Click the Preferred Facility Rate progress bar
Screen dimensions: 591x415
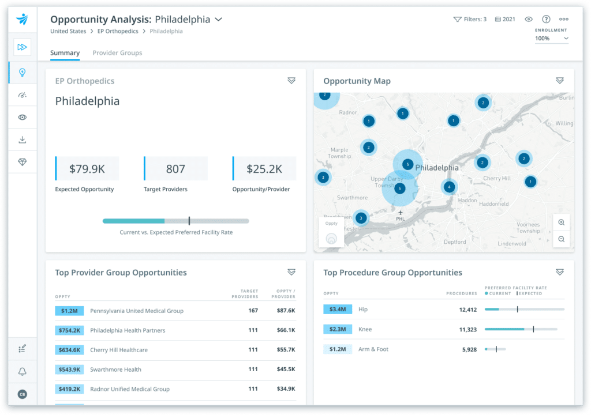[x=175, y=221]
